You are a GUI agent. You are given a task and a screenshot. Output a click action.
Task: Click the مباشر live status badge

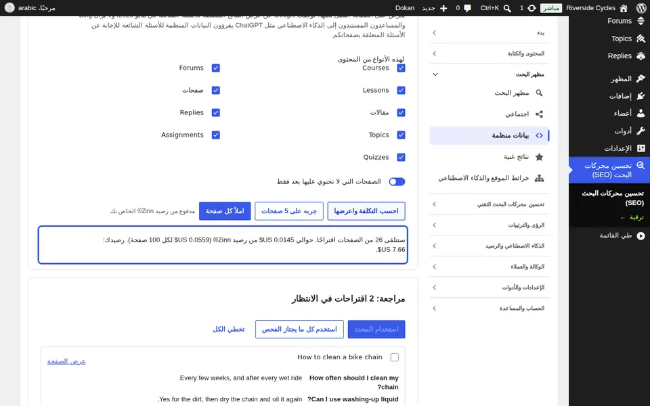pos(551,8)
